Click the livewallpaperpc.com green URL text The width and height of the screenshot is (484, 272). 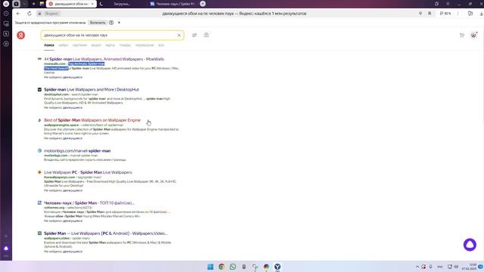point(60,178)
